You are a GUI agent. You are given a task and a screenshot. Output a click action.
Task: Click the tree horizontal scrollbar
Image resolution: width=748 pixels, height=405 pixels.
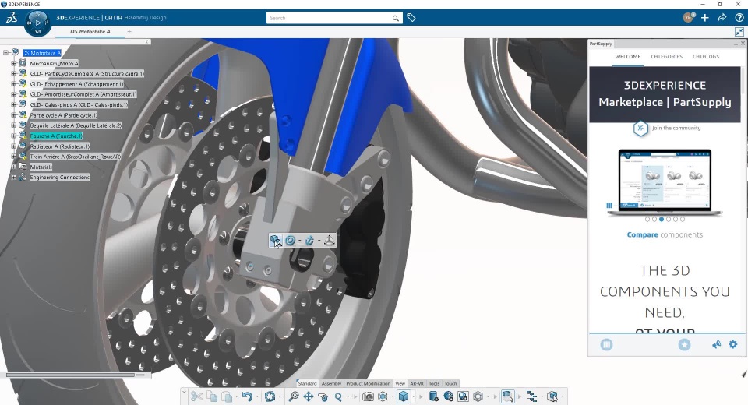point(70,375)
